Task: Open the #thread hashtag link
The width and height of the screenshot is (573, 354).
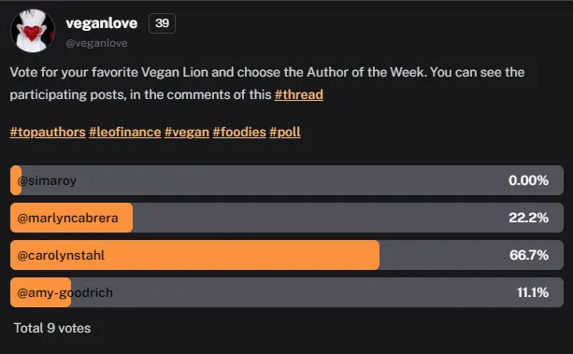Action: click(299, 94)
